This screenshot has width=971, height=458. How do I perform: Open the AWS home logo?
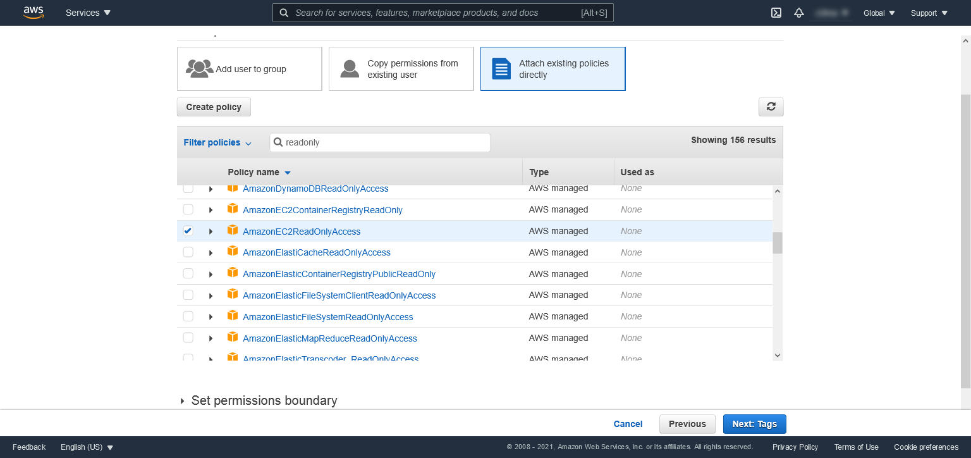click(x=34, y=13)
